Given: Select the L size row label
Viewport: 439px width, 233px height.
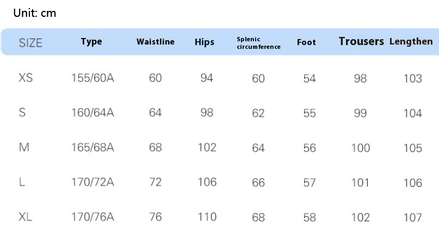Looking at the screenshot, I should click(x=22, y=182).
